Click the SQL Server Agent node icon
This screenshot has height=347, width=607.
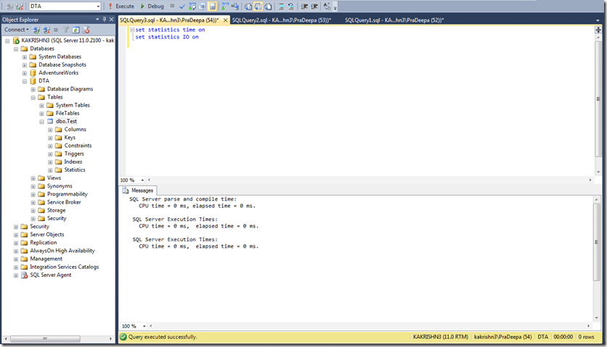coord(24,275)
